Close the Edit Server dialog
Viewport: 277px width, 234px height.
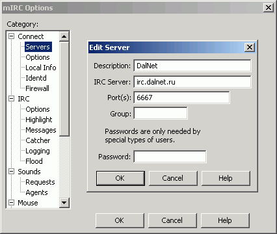coord(250,47)
